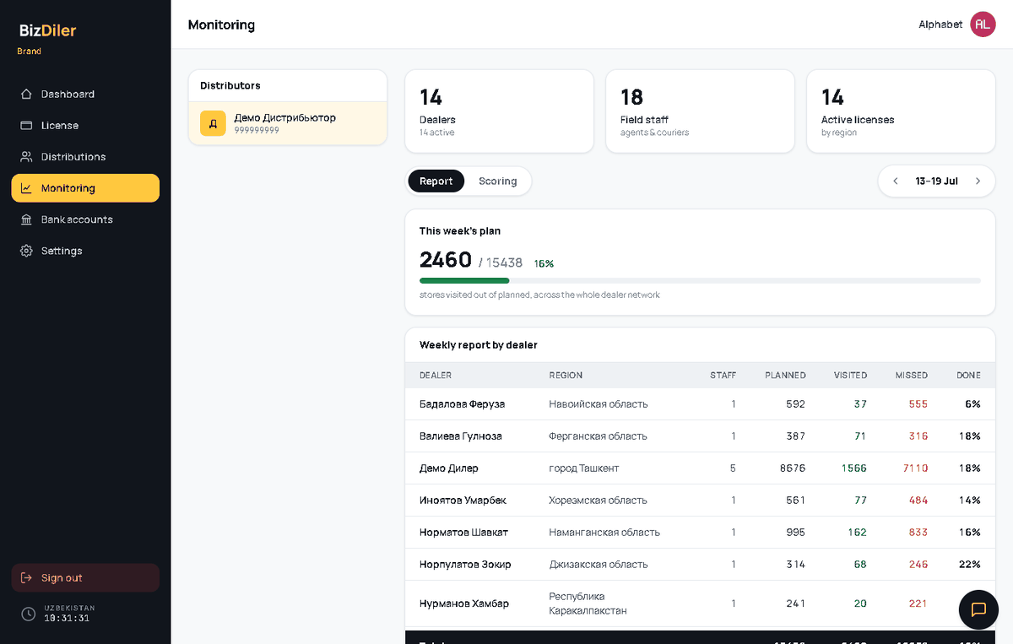
Task: Select the Monitoring sidebar item
Action: 85,188
